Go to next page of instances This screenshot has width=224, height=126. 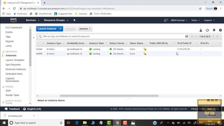(x=213, y=36)
